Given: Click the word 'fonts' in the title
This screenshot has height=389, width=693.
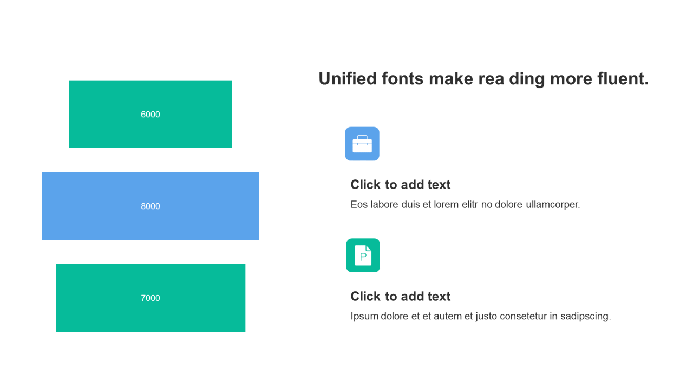Looking at the screenshot, I should (402, 79).
